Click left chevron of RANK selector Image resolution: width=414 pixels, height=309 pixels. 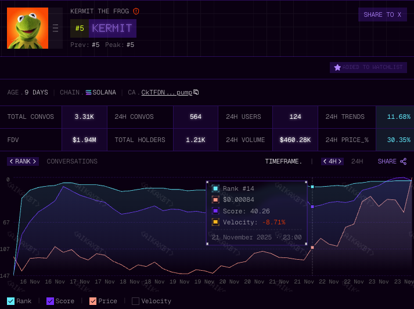point(11,161)
